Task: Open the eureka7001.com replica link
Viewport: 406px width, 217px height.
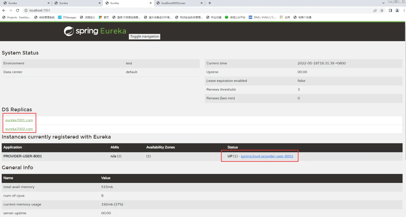Action: [x=19, y=120]
